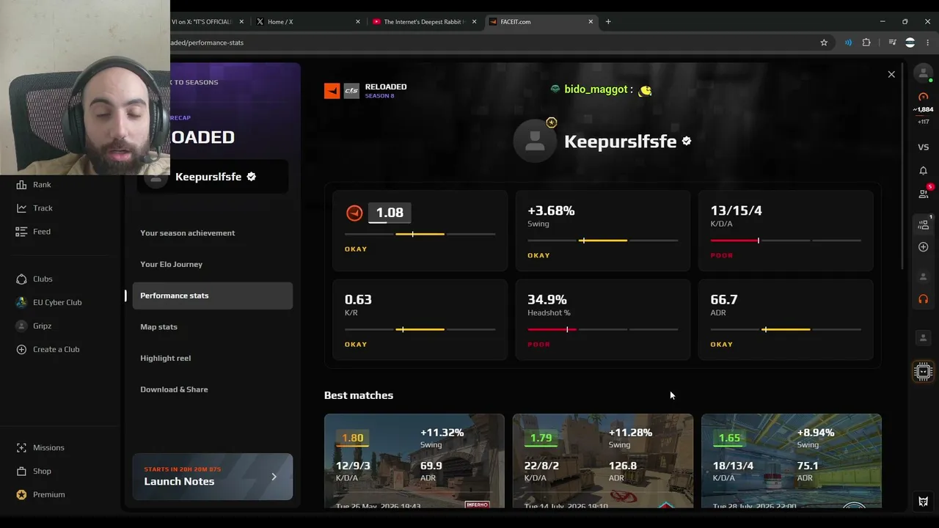The height and width of the screenshot is (528, 939).
Task: Open the chip-shaped assistant icon
Action: (924, 372)
